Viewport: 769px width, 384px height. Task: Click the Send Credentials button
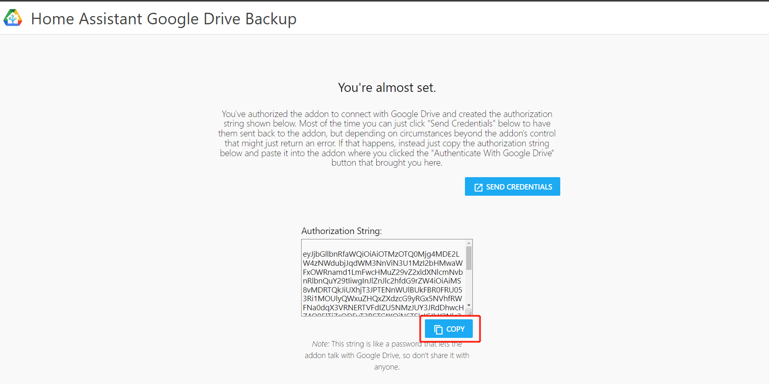(x=512, y=187)
